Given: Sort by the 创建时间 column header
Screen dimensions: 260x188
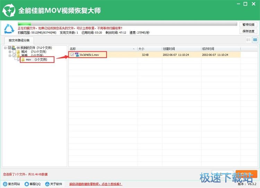Looking at the screenshot, I should 182,49.
